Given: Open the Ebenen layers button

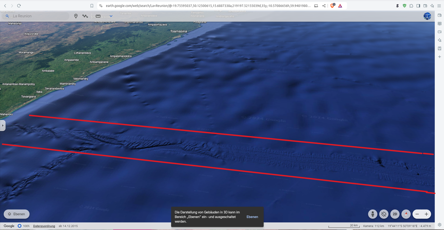Looking at the screenshot, I should pos(17,214).
